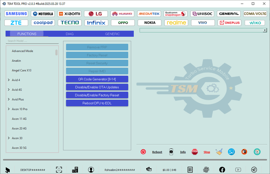This screenshot has width=270, height=174.
Task: Expand the Avid 4G tree node
Action: pos(9,90)
